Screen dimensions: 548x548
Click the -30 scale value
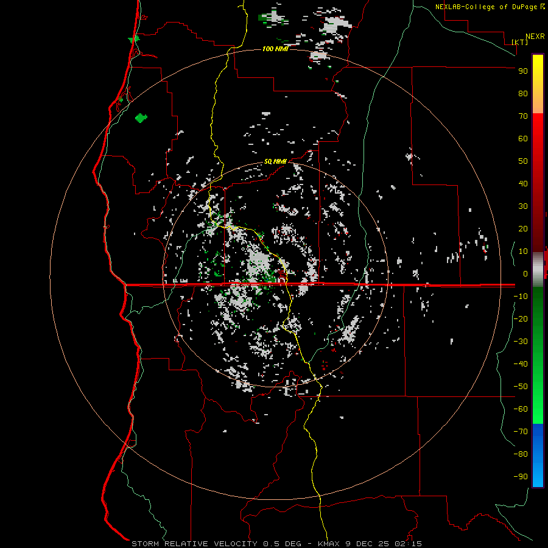point(521,342)
